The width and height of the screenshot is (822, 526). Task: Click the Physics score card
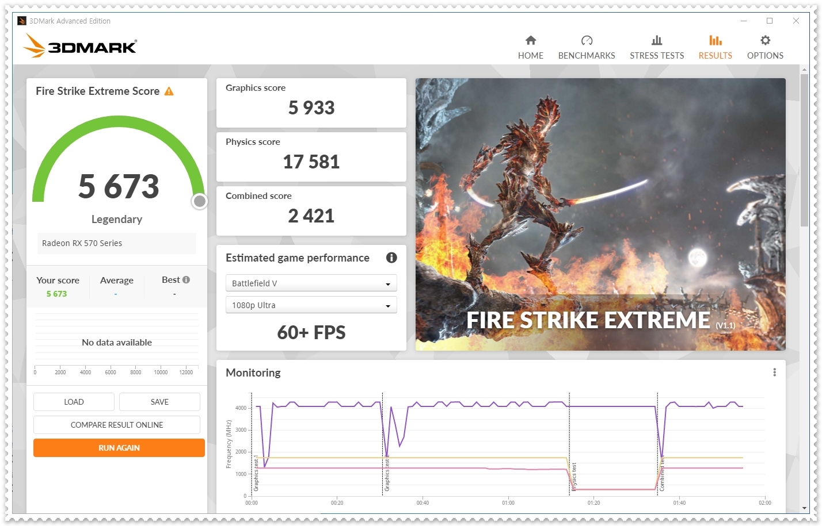pyautogui.click(x=311, y=157)
